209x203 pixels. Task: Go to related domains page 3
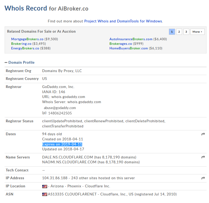coord(186,32)
